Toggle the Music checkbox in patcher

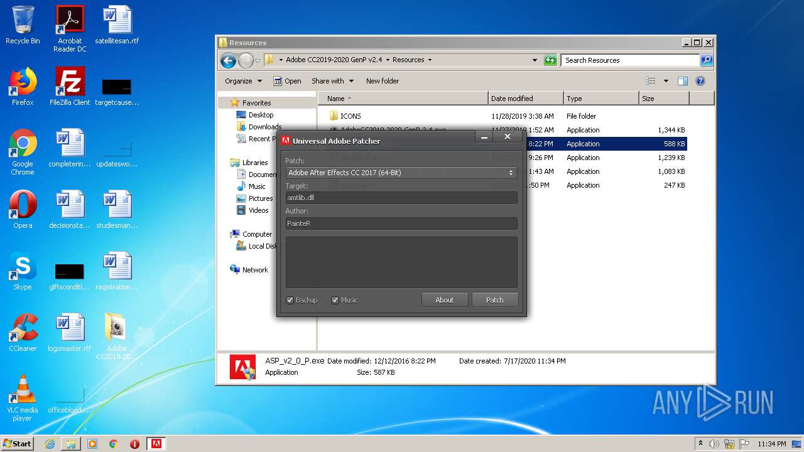click(335, 300)
